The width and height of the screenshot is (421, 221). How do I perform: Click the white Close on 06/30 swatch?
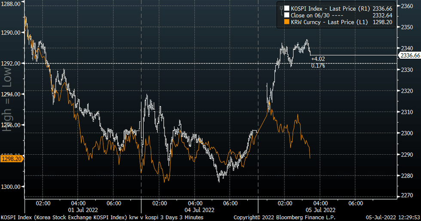pos(287,15)
